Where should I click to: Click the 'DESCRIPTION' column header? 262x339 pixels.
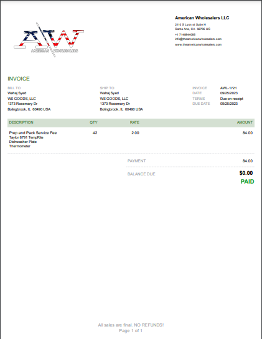(21, 122)
